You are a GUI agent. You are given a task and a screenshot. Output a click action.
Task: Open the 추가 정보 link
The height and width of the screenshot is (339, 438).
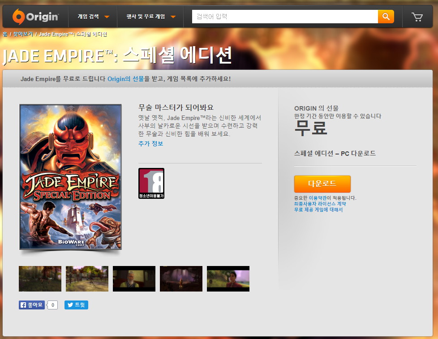(x=150, y=144)
